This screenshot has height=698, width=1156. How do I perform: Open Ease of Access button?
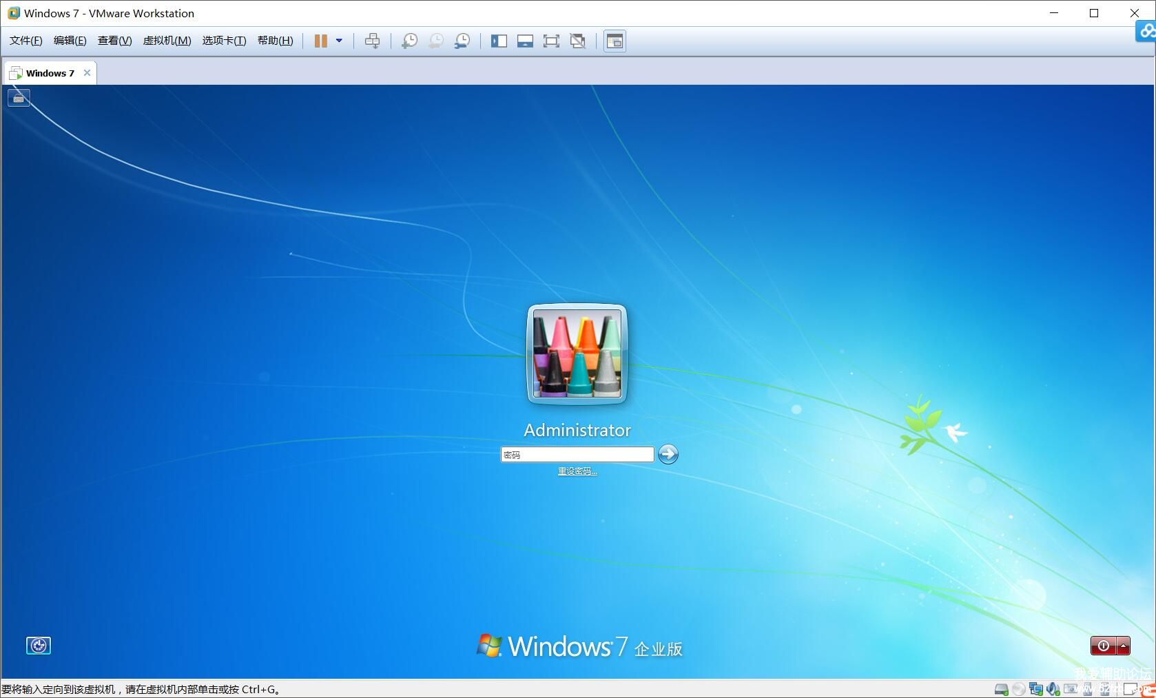click(x=39, y=646)
